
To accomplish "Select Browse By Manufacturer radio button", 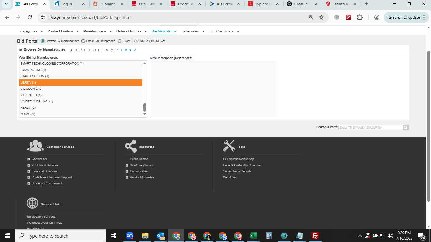I will coord(43,41).
